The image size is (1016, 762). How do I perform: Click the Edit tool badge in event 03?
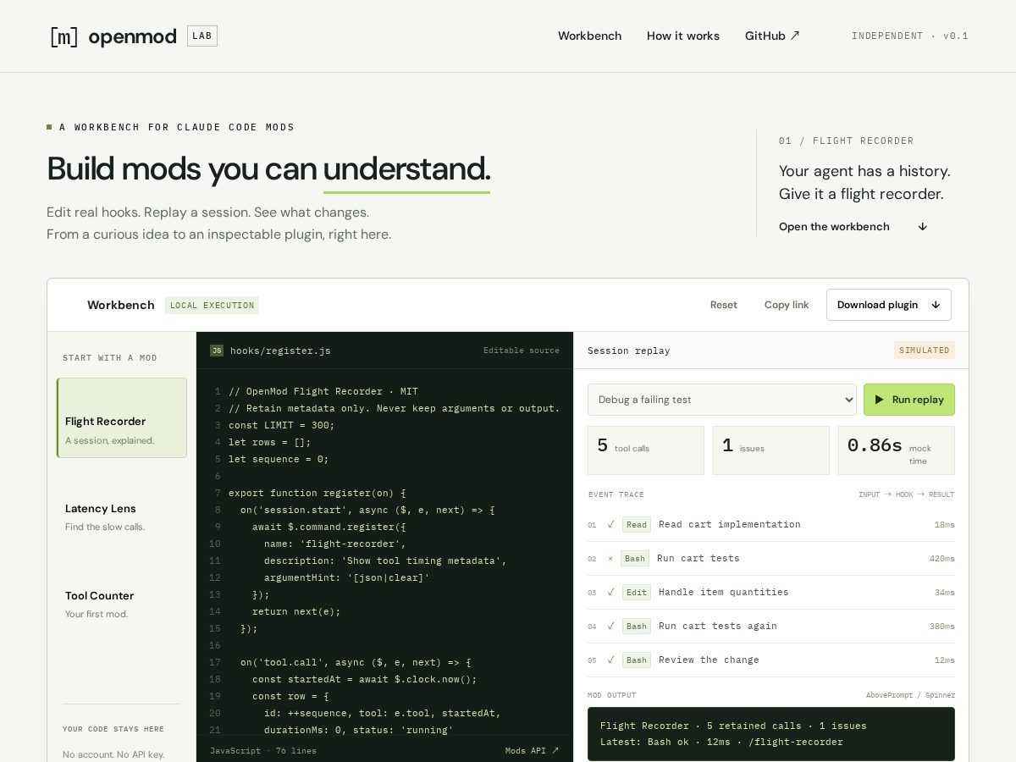(x=637, y=593)
